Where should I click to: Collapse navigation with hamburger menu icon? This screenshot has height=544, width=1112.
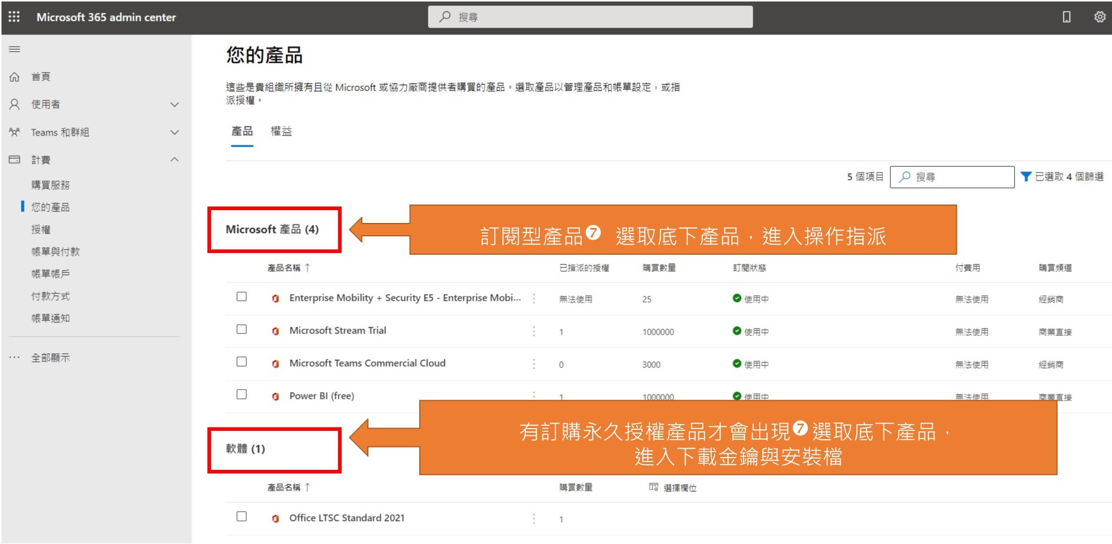click(15, 49)
